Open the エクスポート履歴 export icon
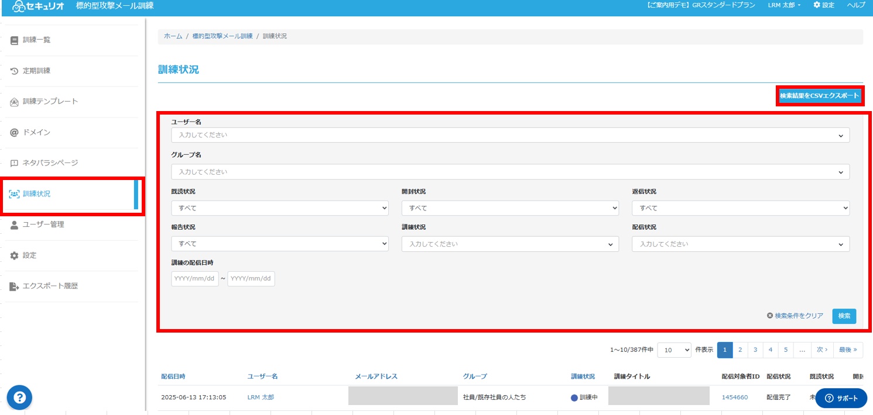Screen dimensions: 873x415 [x=15, y=286]
